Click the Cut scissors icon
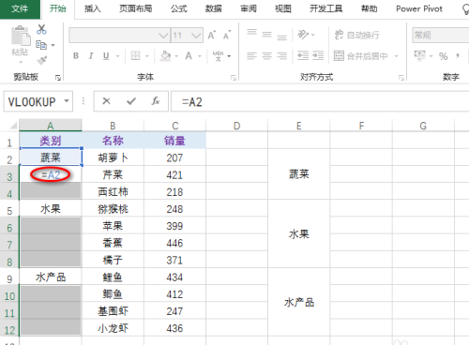 pyautogui.click(x=41, y=29)
